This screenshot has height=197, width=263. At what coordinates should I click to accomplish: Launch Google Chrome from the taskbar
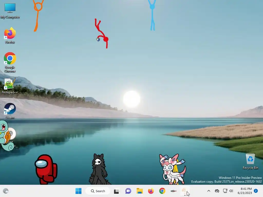162,191
